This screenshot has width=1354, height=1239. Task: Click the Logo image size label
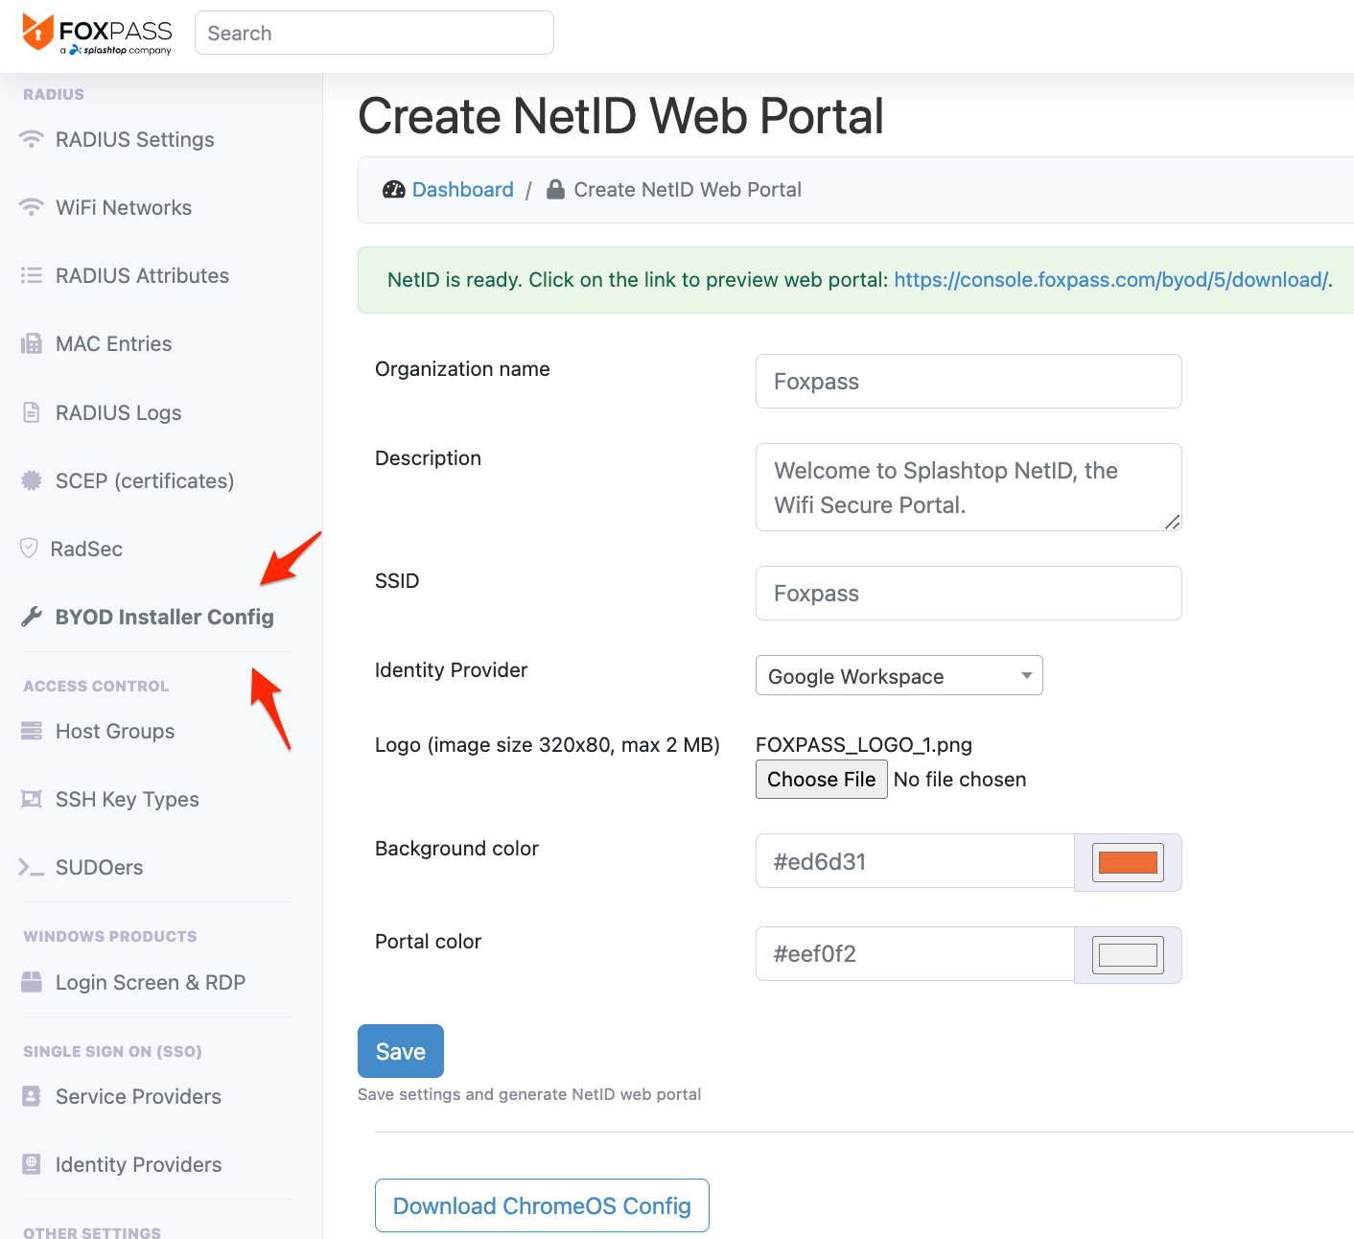pyautogui.click(x=548, y=744)
